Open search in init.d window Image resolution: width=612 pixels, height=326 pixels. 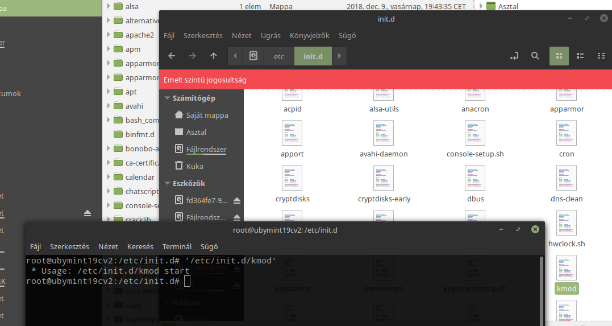tap(535, 56)
